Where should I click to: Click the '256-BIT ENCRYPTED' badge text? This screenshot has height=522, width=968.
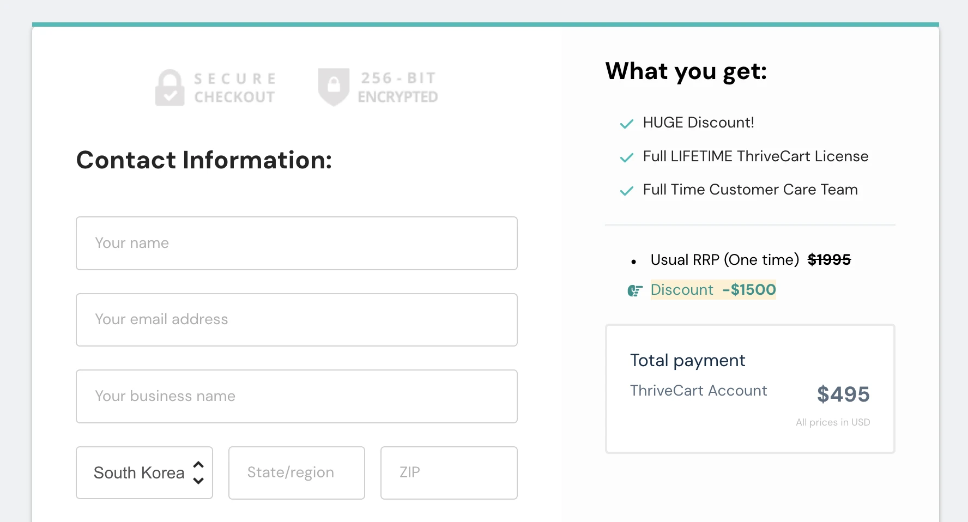point(398,87)
